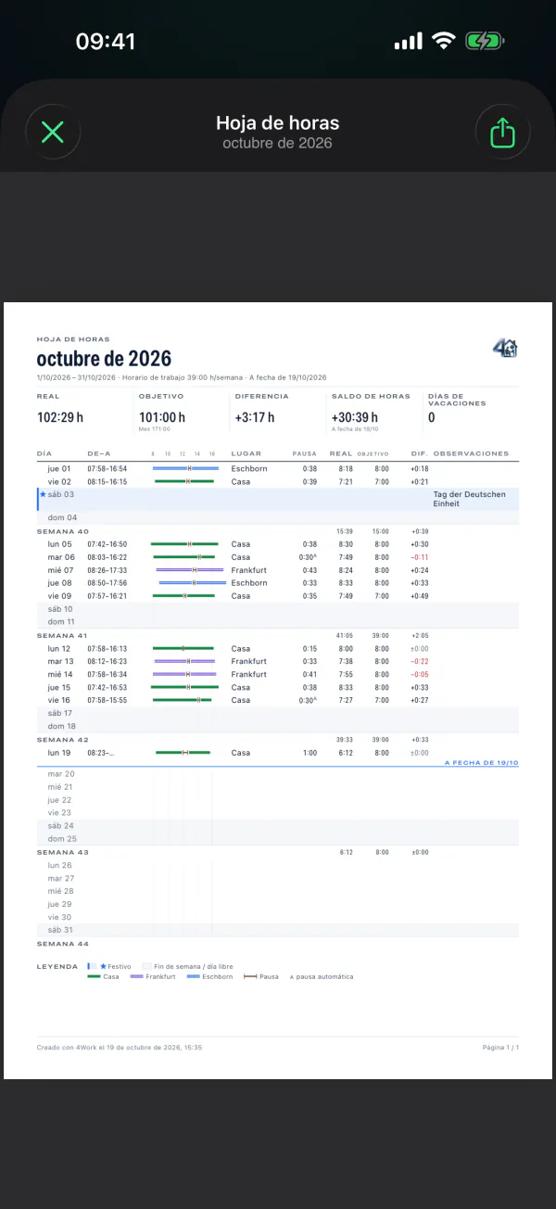Viewport: 556px width, 1209px height.
Task: Select the SEMANA 41 week header
Action: [x=62, y=636]
